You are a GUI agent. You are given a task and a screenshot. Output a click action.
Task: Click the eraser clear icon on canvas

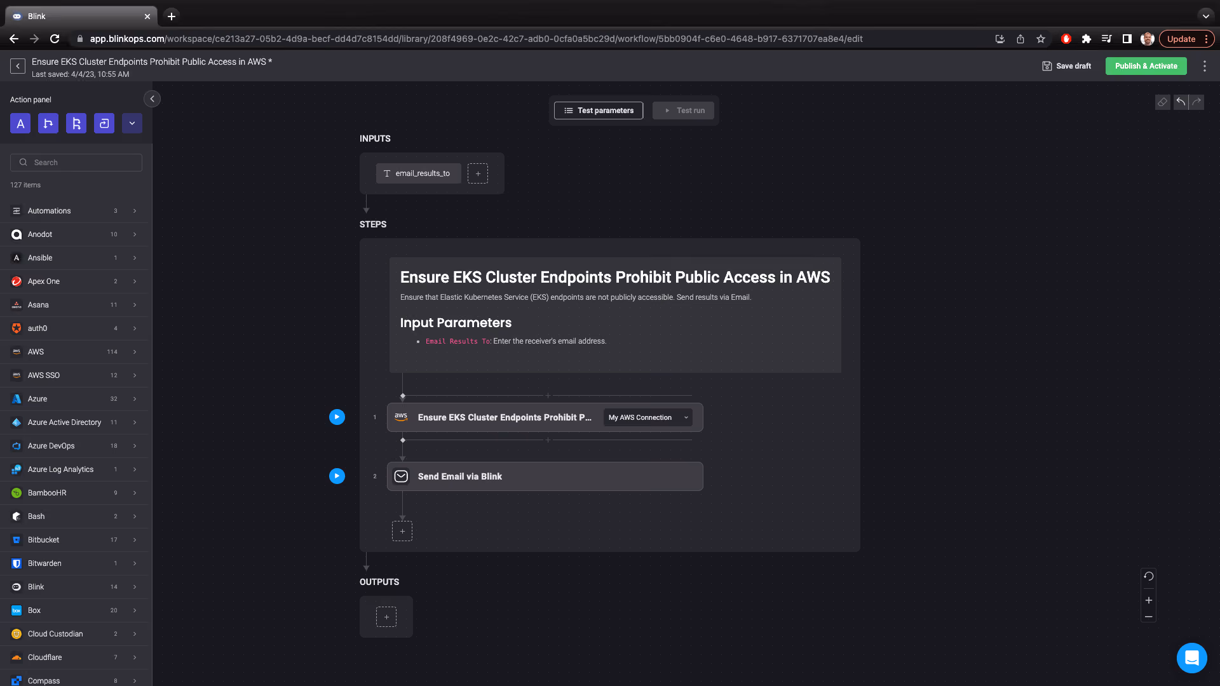[x=1162, y=102]
